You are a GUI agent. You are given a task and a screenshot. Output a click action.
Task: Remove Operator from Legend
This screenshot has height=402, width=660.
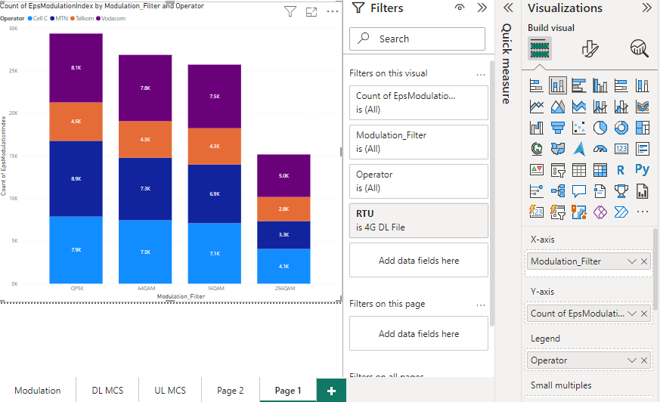tap(644, 360)
